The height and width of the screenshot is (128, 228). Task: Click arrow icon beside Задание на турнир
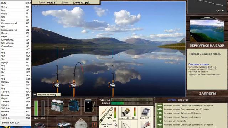point(35,95)
